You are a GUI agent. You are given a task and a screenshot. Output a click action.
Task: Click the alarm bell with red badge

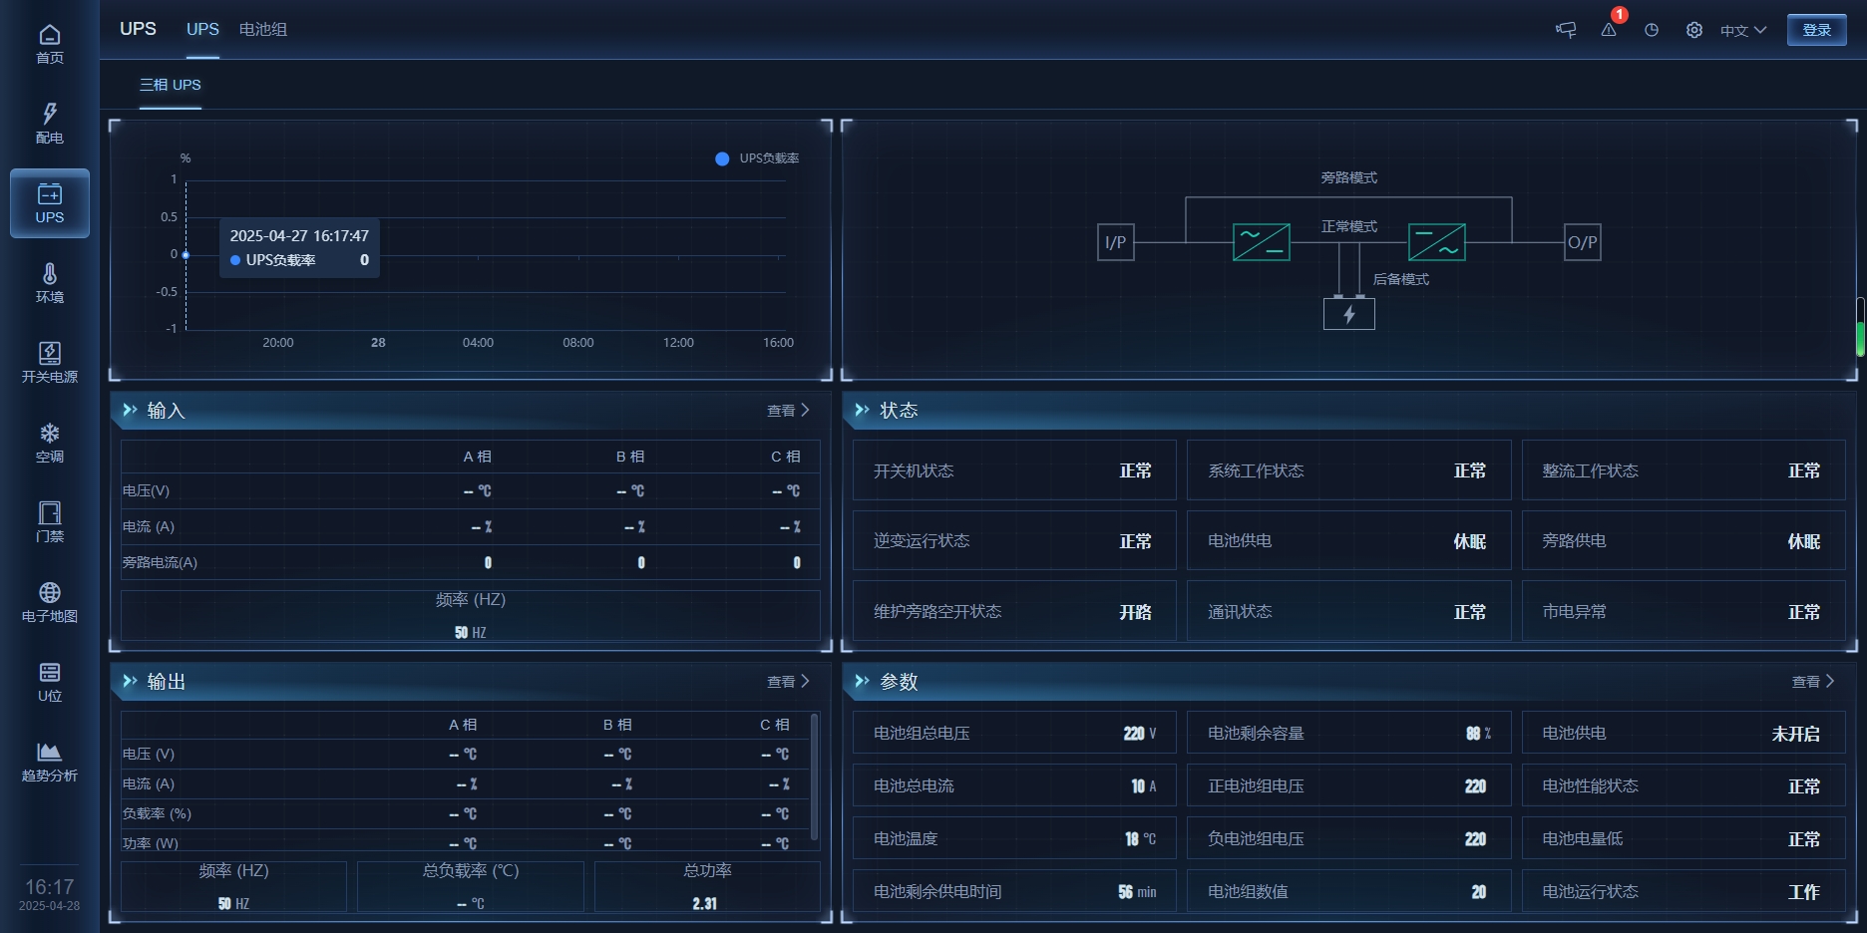1609,30
